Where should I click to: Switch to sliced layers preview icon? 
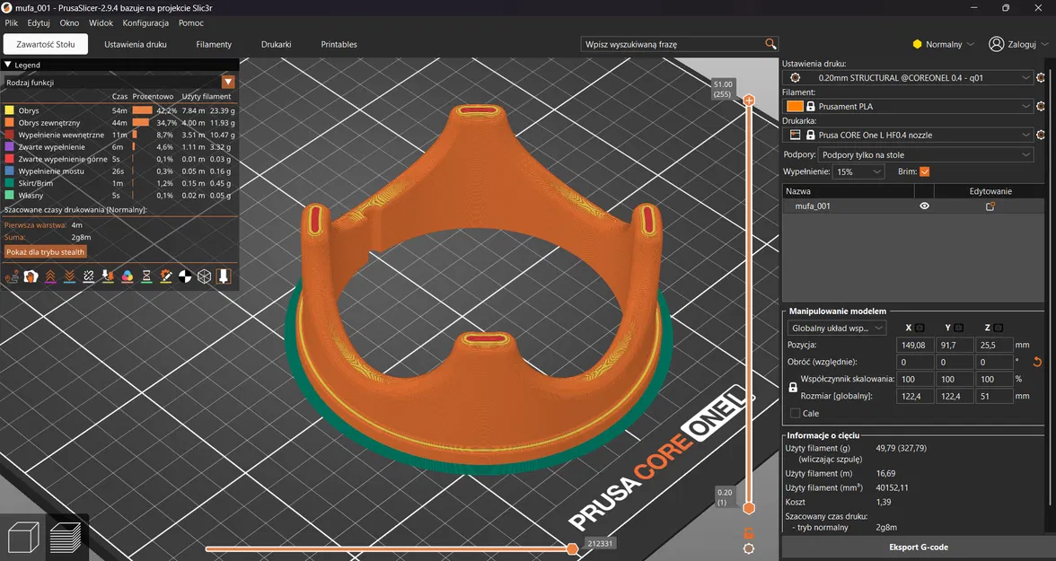(66, 538)
